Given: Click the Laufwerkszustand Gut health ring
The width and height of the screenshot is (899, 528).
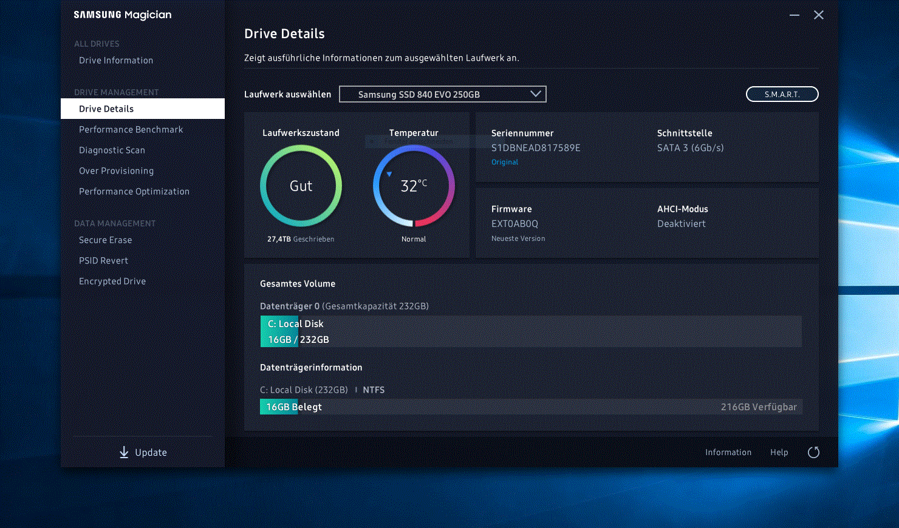Looking at the screenshot, I should point(301,186).
